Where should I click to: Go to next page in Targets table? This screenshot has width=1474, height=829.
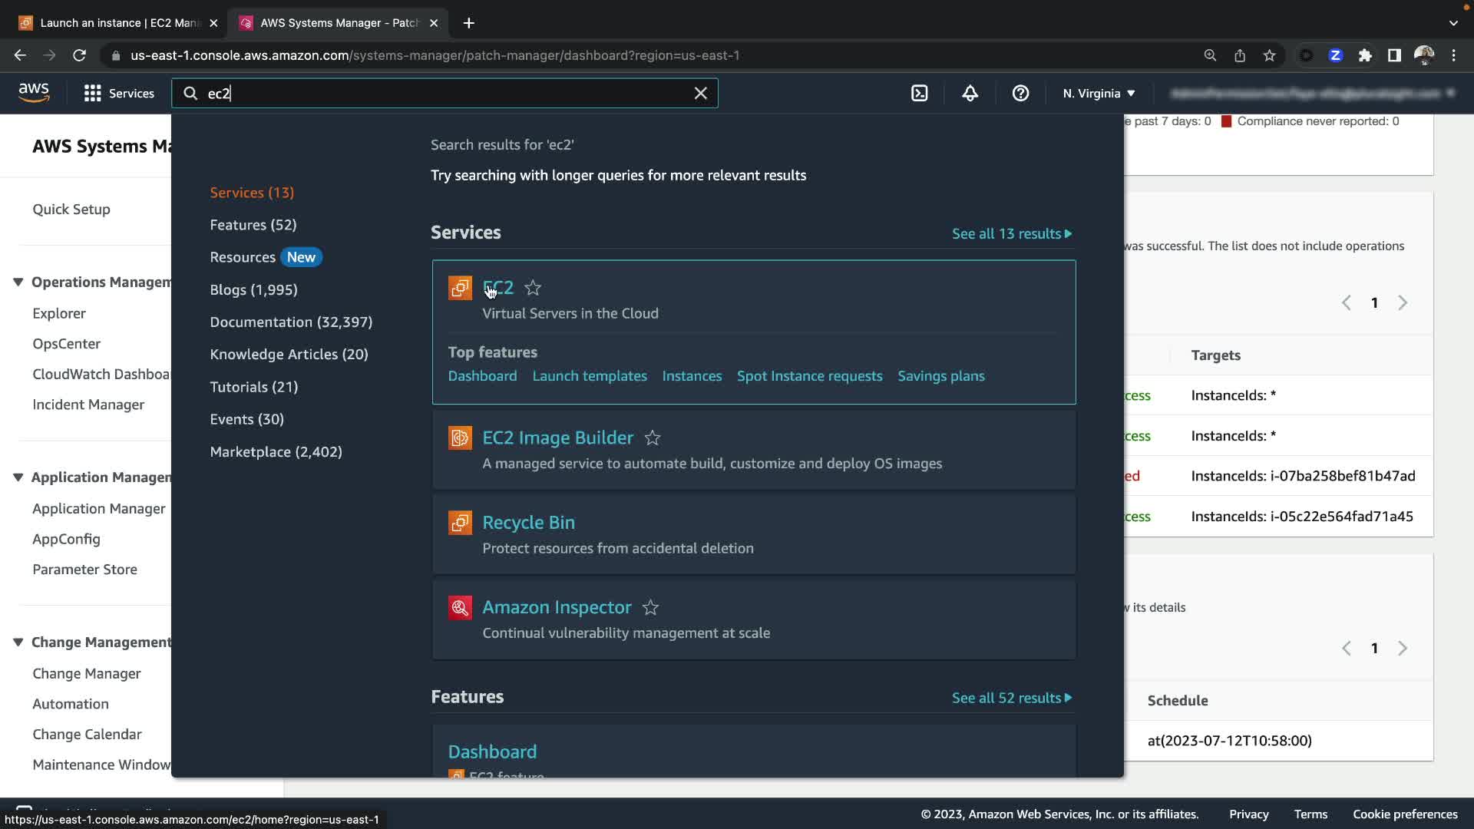click(1402, 302)
